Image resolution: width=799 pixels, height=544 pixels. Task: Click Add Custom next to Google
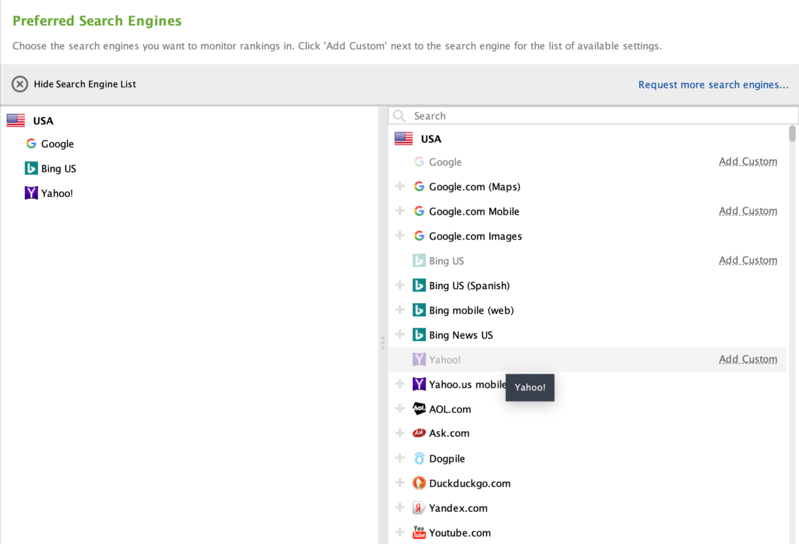click(748, 161)
